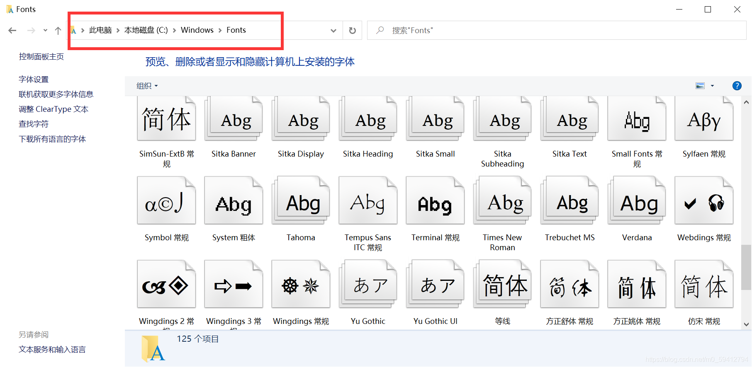Click the change view icon button
This screenshot has width=752, height=367.
tap(700, 86)
